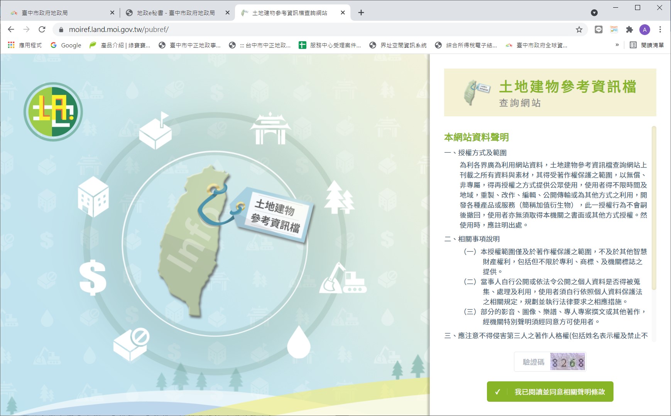Image resolution: width=671 pixels, height=416 pixels.
Task: Click the 我已閱讀並同意相關聲明條款 button
Action: click(550, 392)
